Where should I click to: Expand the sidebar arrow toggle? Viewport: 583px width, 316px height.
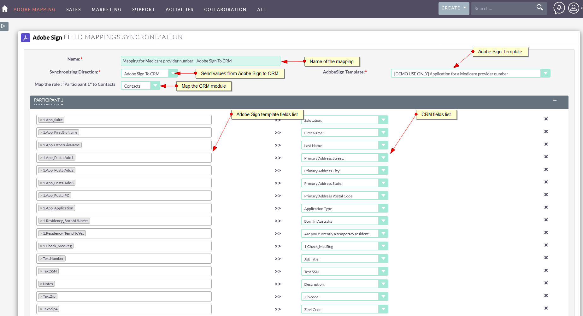(4, 26)
